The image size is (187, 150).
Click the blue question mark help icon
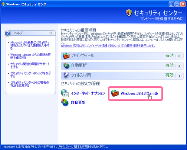pyautogui.click(x=7, y=33)
